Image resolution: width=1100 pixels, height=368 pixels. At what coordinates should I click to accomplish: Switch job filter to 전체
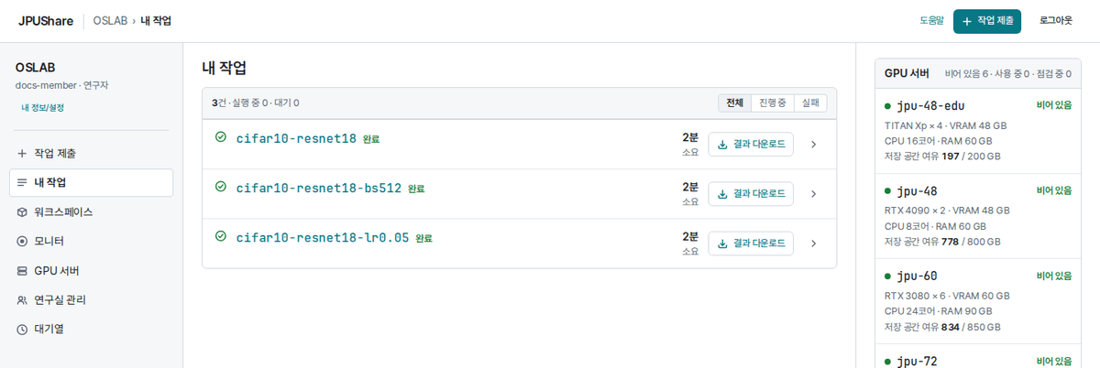[735, 103]
